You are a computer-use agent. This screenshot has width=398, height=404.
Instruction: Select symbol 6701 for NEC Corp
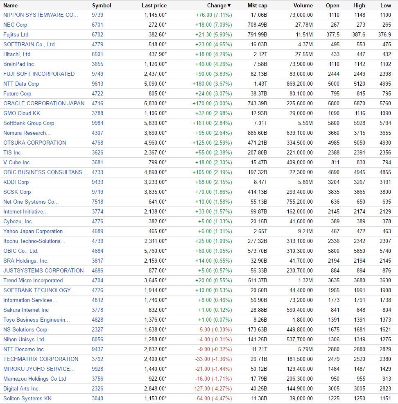97,25
